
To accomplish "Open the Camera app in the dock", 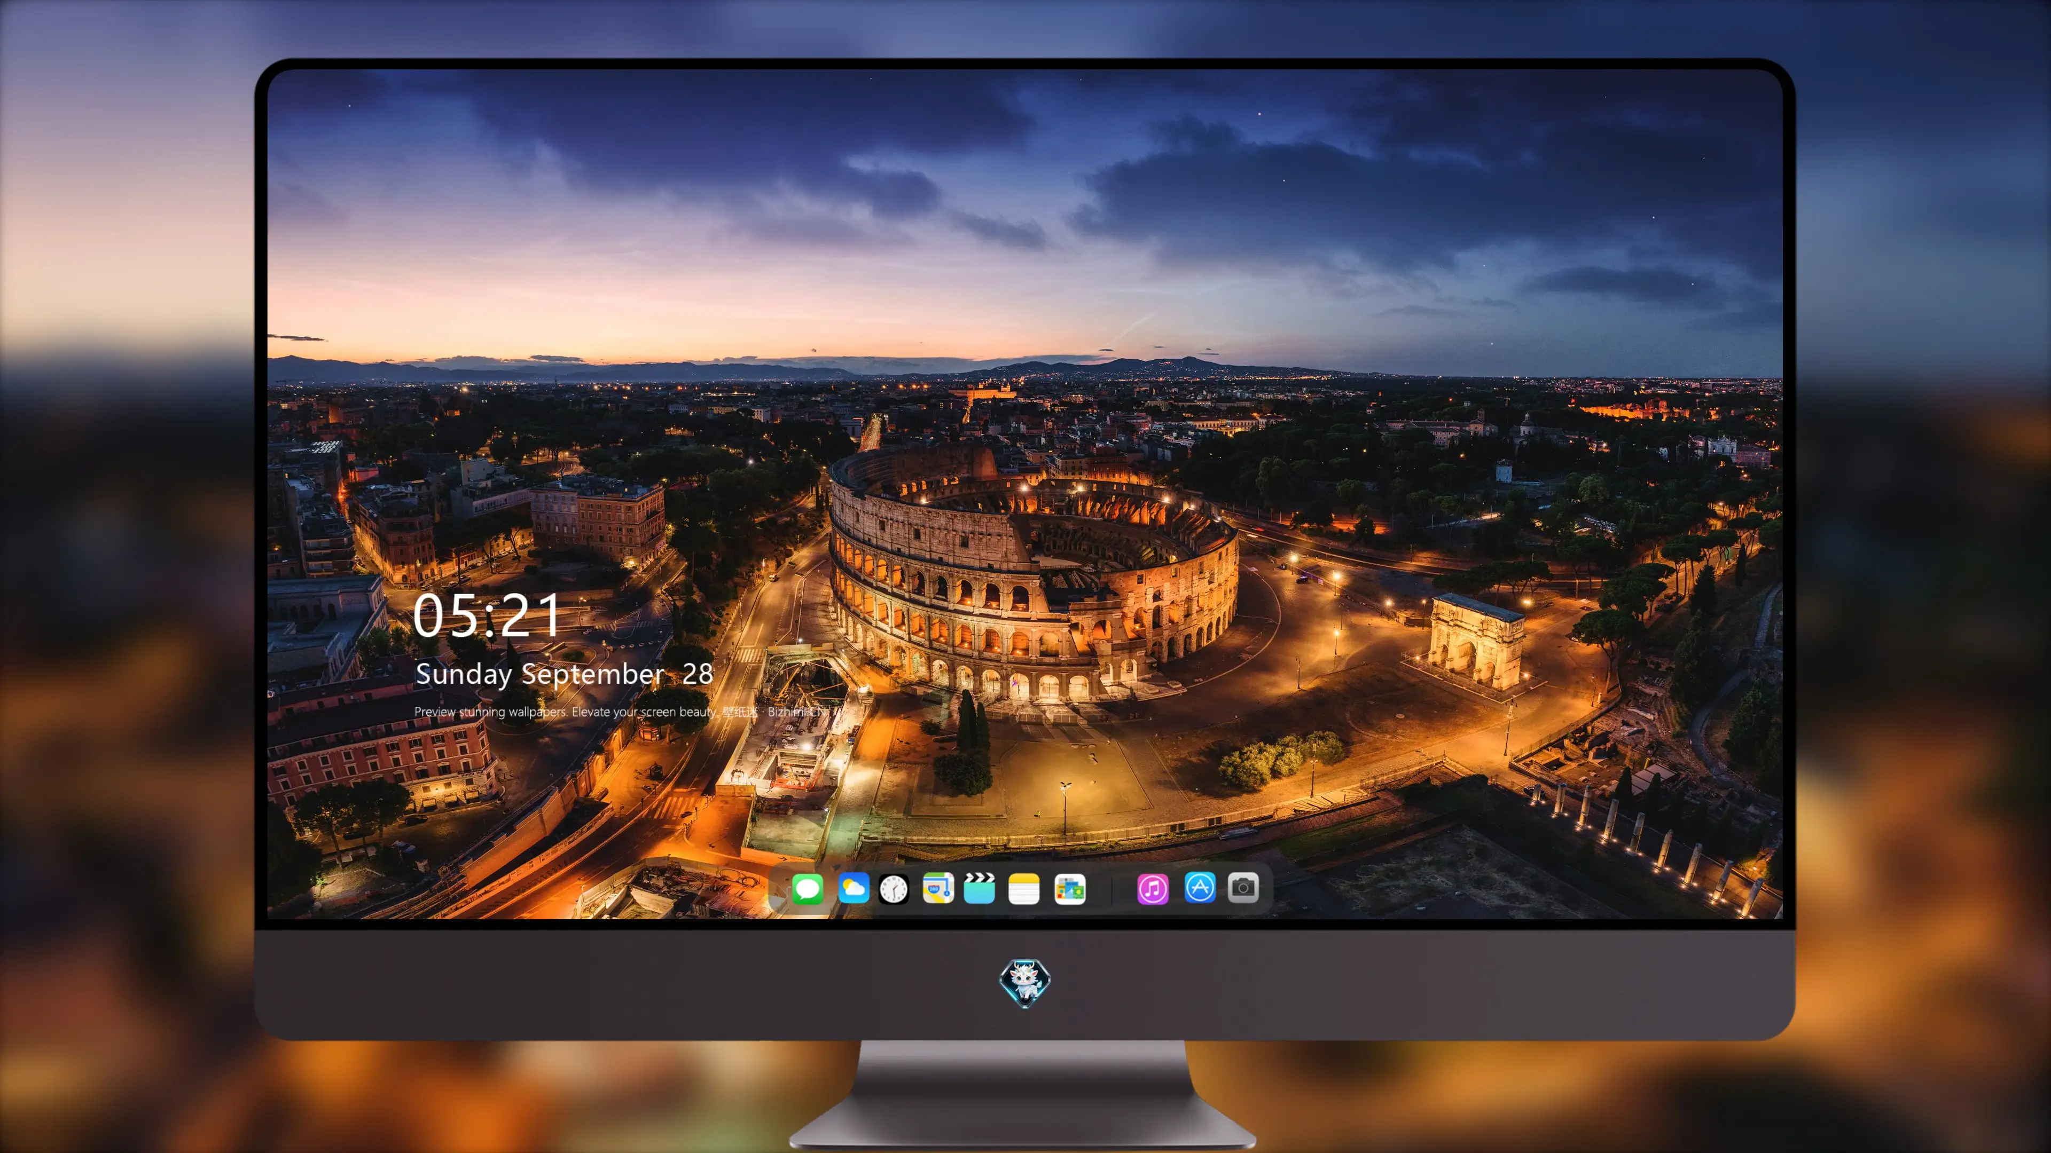I will (x=1243, y=887).
